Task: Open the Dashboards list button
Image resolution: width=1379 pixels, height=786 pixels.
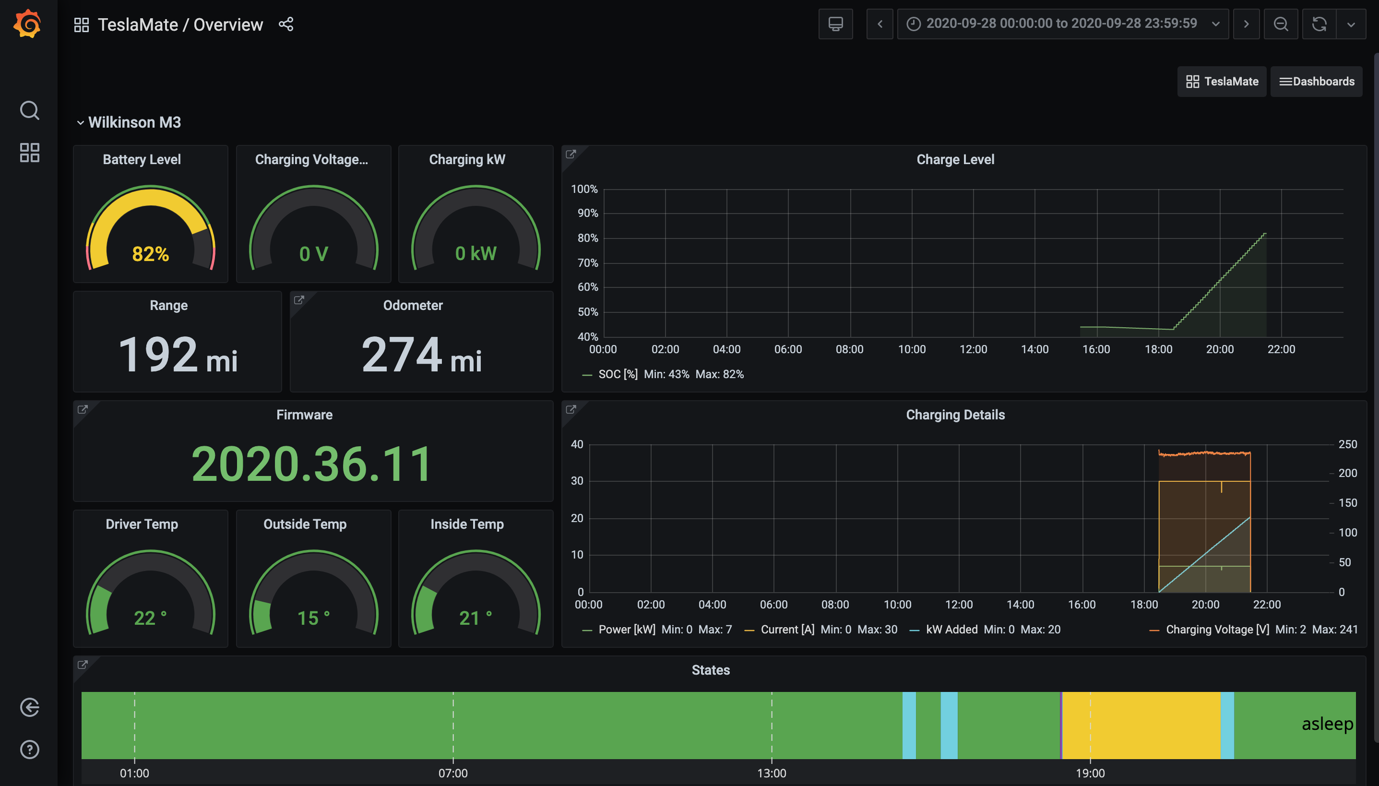Action: pos(1317,82)
